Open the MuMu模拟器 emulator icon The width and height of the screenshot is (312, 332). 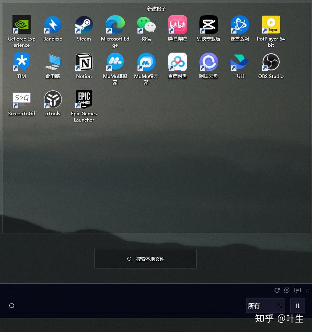point(115,62)
